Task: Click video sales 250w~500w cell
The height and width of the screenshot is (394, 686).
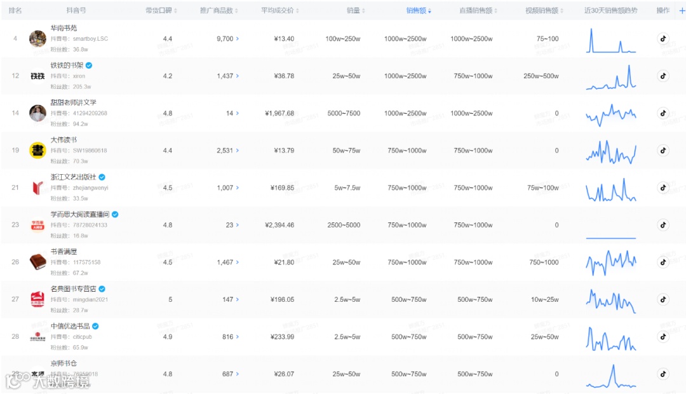Action: click(x=541, y=76)
